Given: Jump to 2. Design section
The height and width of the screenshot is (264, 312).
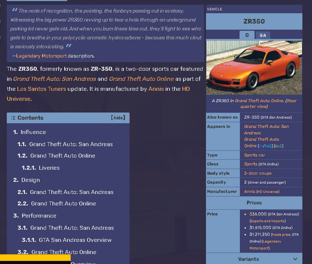Looking at the screenshot, I should coord(27,180).
